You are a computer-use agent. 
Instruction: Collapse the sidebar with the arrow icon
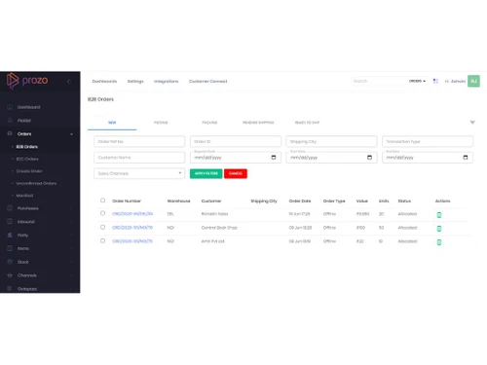(x=68, y=82)
